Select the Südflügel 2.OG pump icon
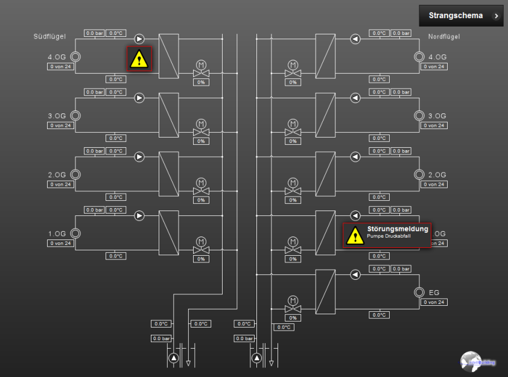 coord(139,156)
